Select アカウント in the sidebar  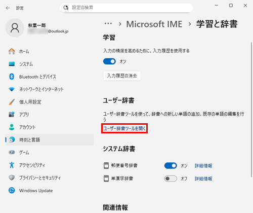pyautogui.click(x=50, y=127)
